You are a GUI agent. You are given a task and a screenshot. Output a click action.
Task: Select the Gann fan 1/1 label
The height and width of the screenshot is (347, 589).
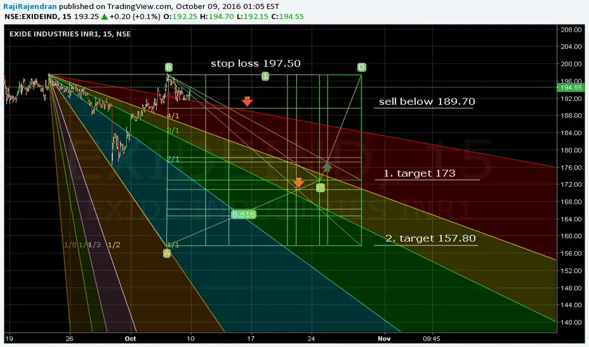click(173, 245)
